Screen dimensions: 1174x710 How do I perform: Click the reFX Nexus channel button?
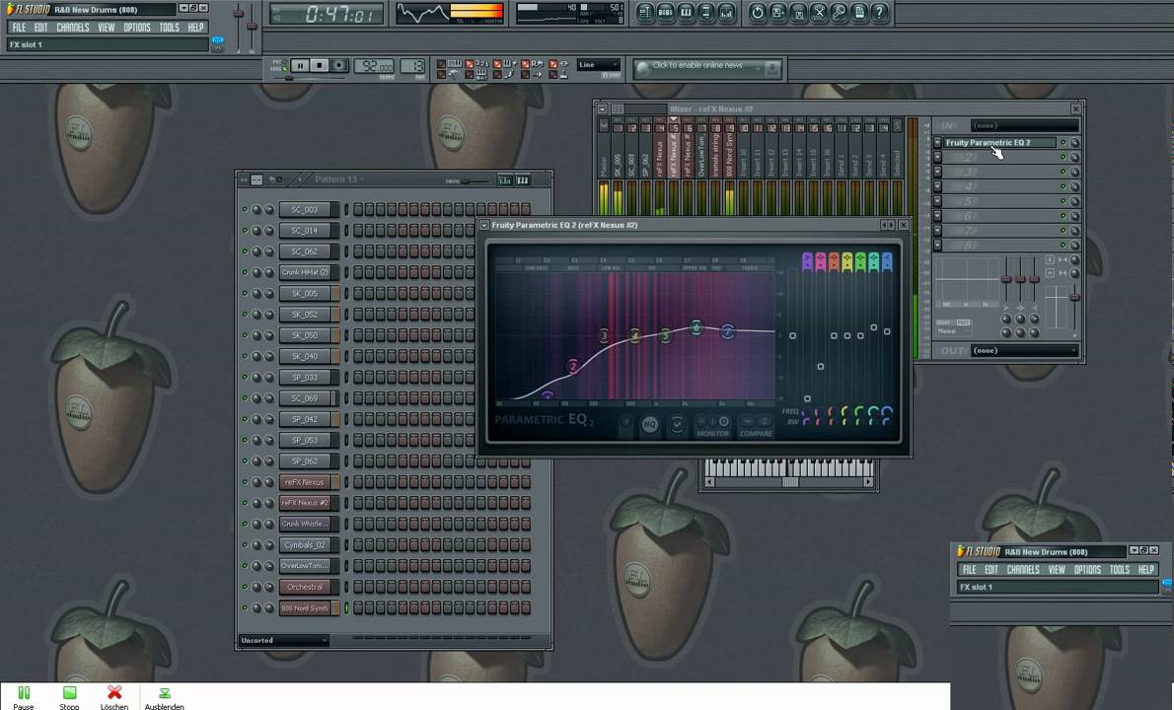[304, 482]
